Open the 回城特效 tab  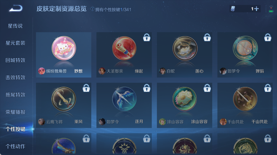pos(15,60)
